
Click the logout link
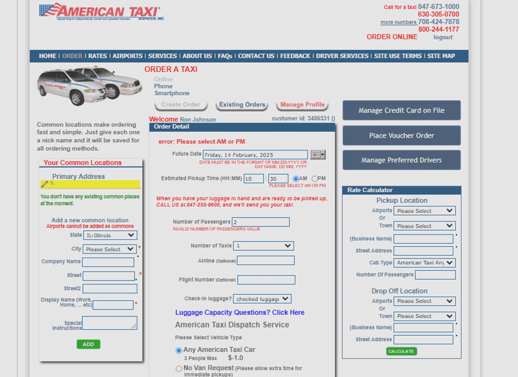(x=443, y=37)
